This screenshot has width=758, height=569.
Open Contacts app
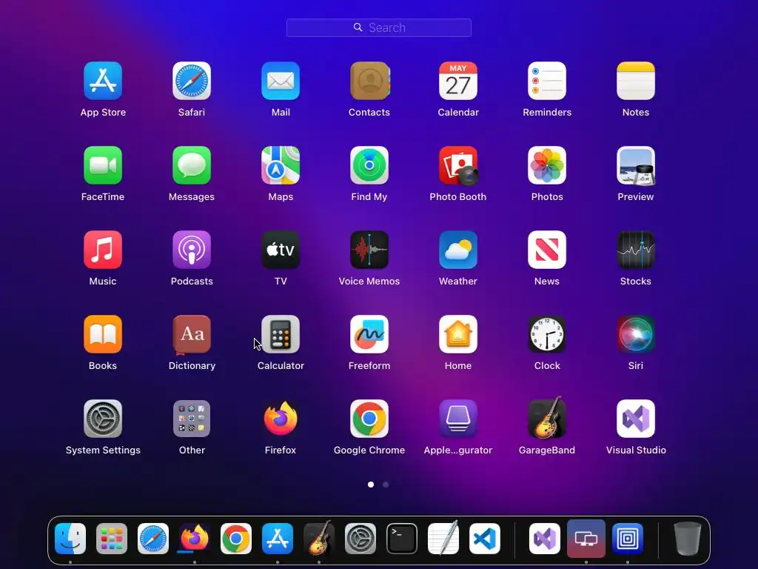tap(369, 81)
